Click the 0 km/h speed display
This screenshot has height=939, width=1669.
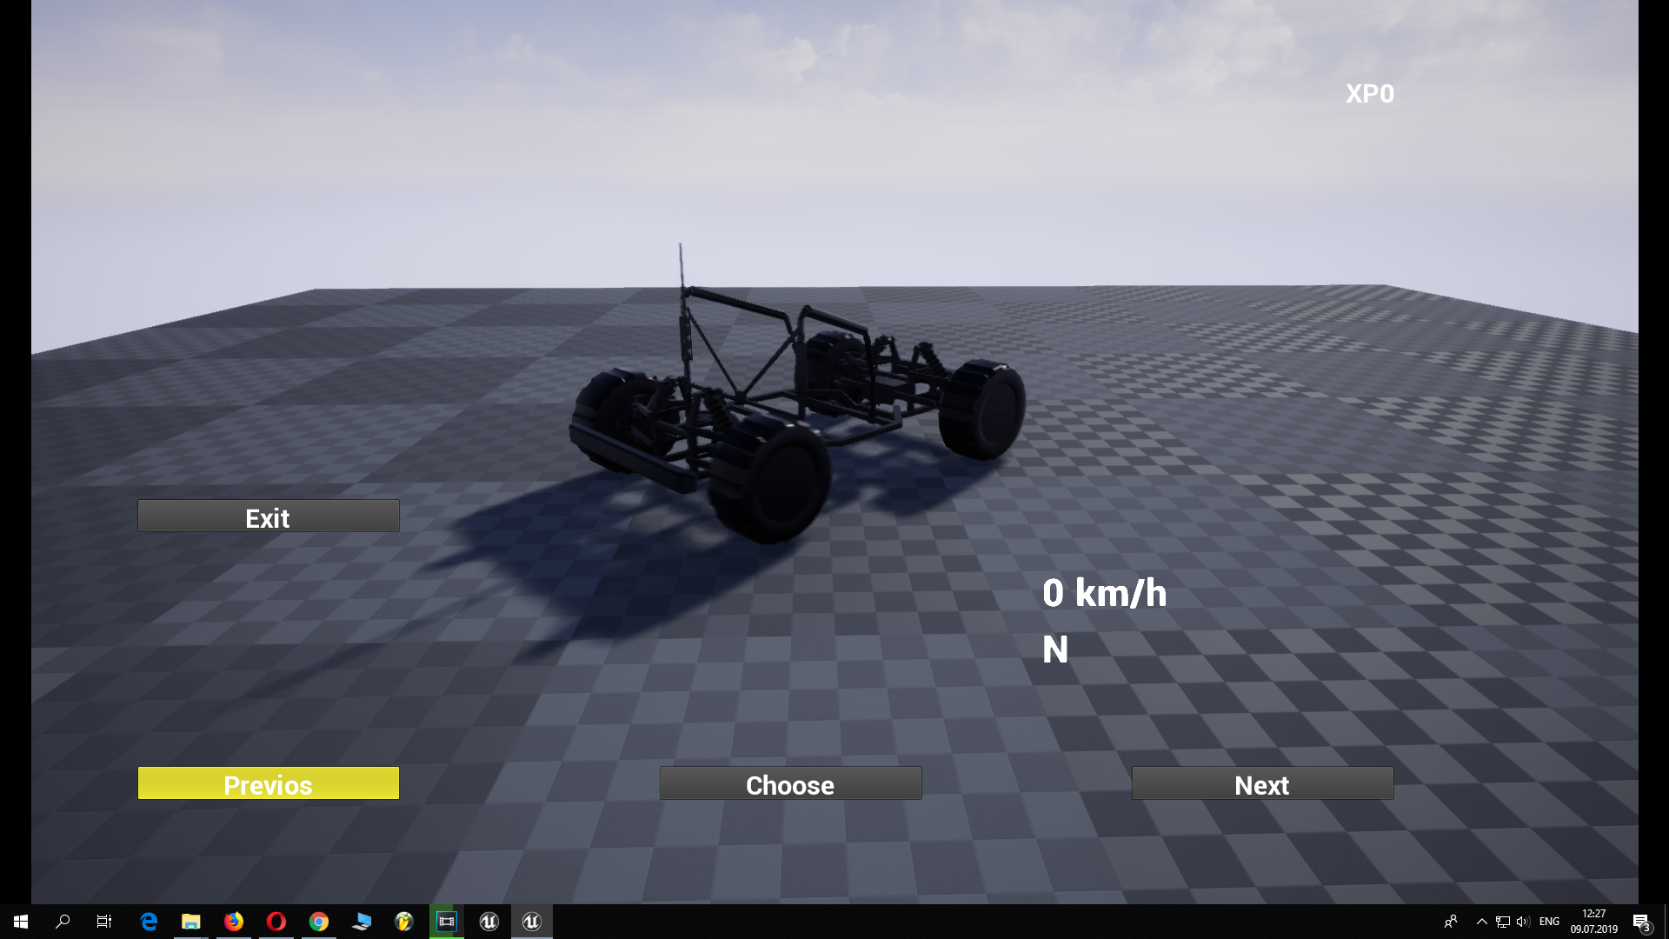[x=1104, y=593]
